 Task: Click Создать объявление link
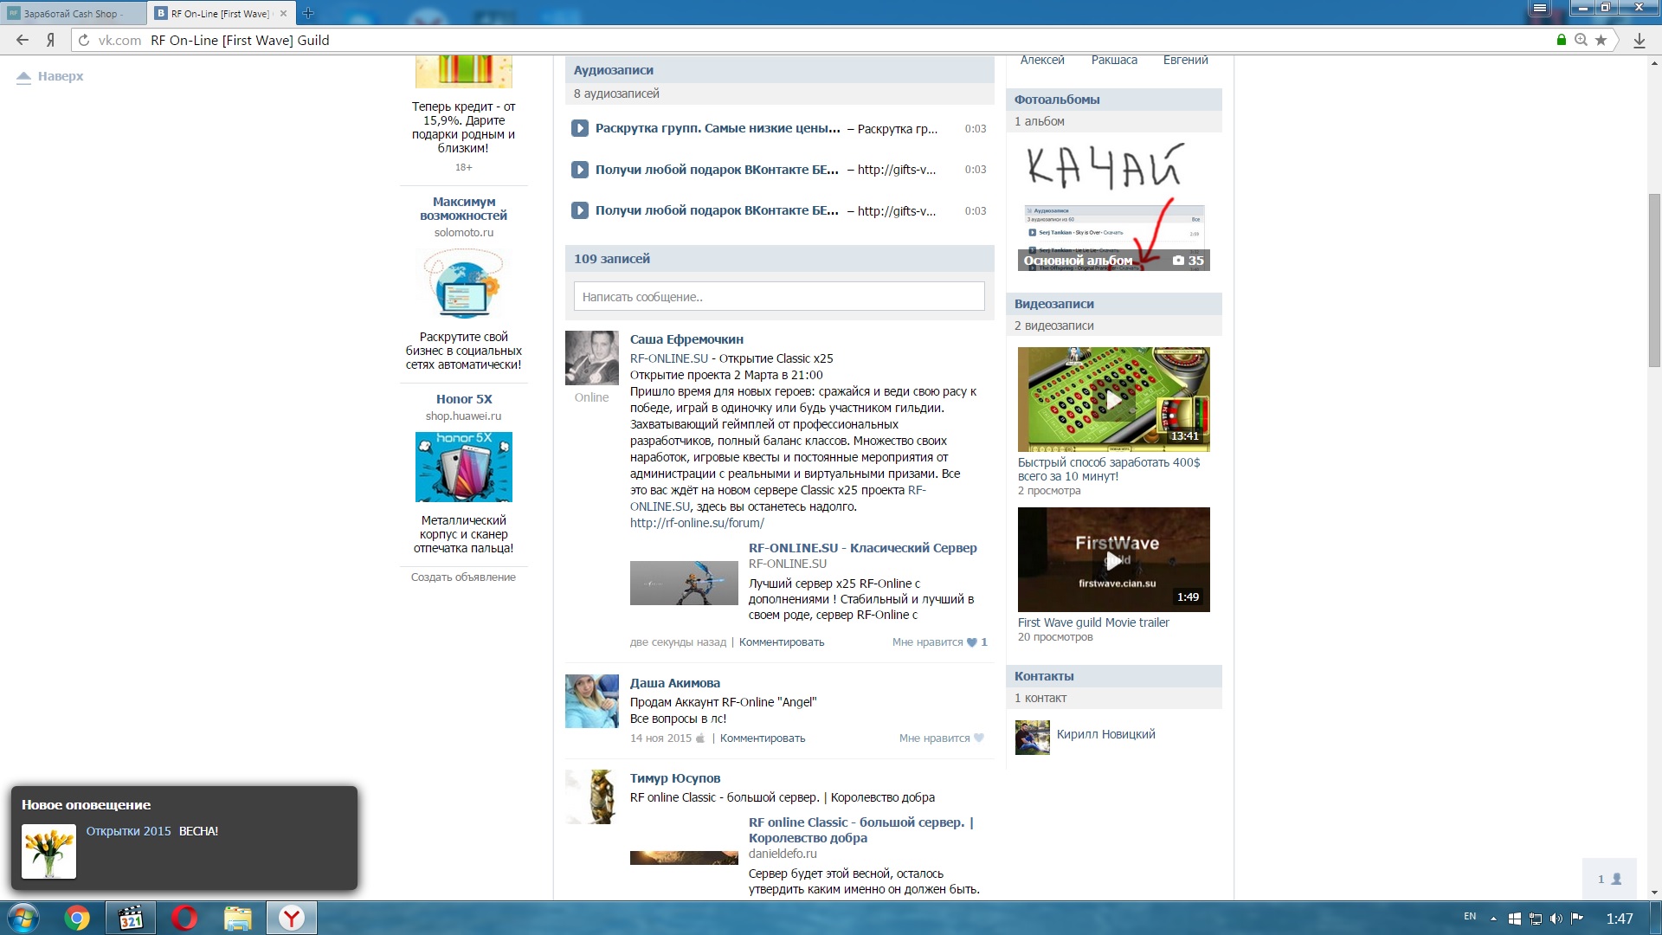tap(463, 577)
